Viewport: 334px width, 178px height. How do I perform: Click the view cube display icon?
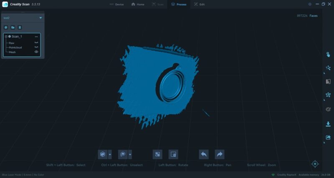tap(102, 154)
